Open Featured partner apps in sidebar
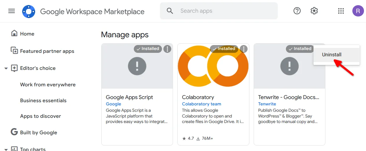Screen dimensions: 366x151 pos(47,51)
